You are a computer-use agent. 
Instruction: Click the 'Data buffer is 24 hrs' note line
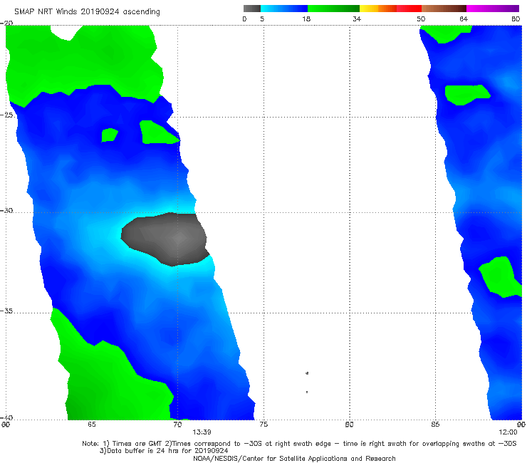164,451
